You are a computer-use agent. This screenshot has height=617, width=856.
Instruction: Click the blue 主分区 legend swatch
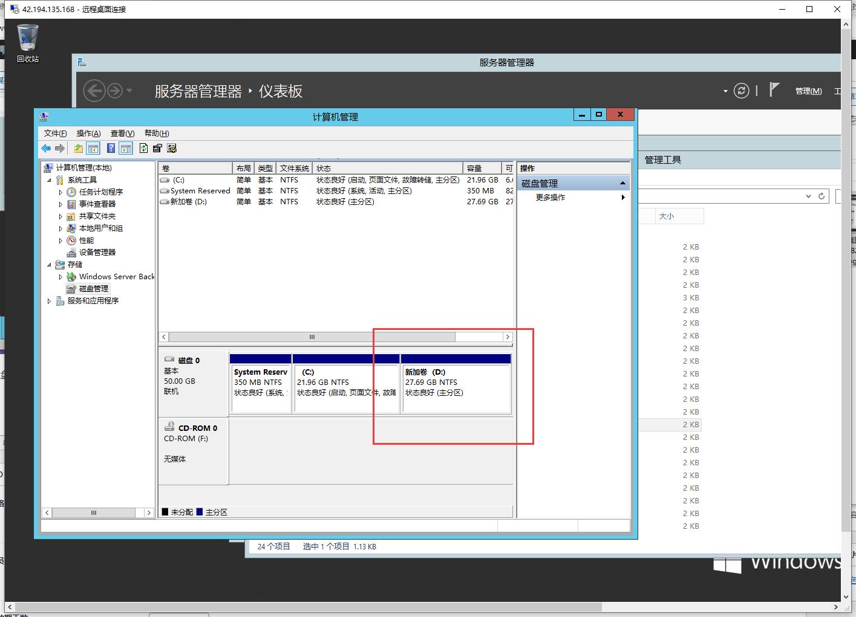[200, 512]
